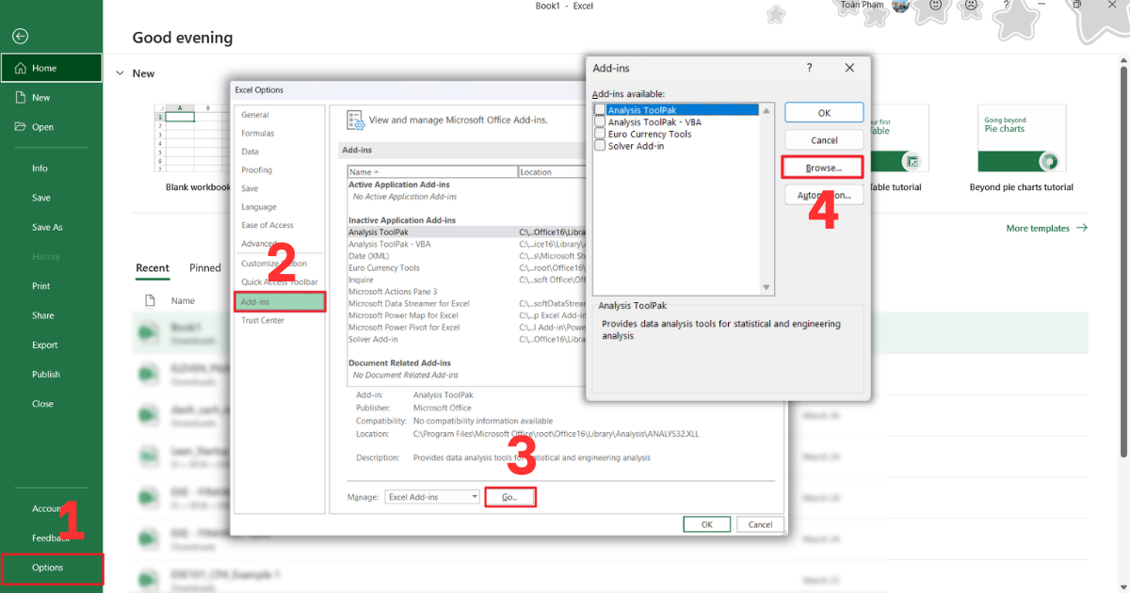Close the Add-ins dialog with X
The width and height of the screenshot is (1130, 593).
(x=849, y=68)
